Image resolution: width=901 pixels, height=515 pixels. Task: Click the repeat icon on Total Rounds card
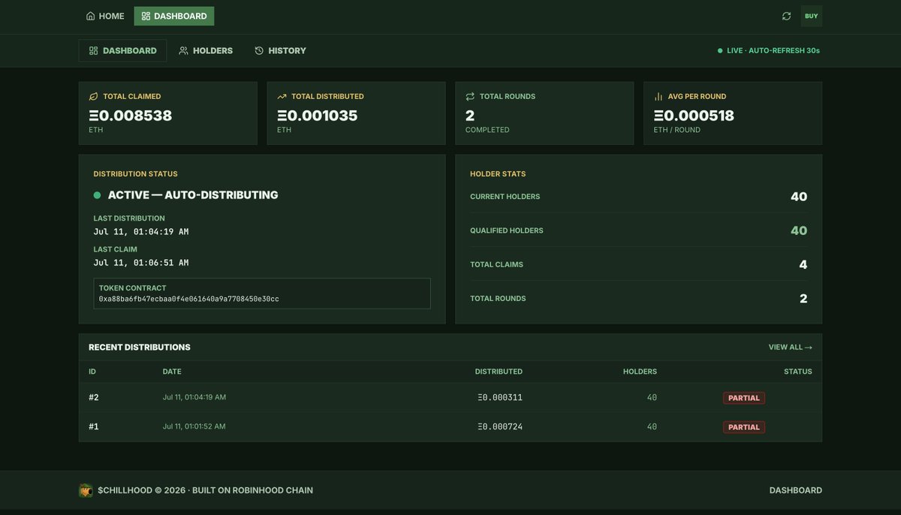[x=470, y=96]
